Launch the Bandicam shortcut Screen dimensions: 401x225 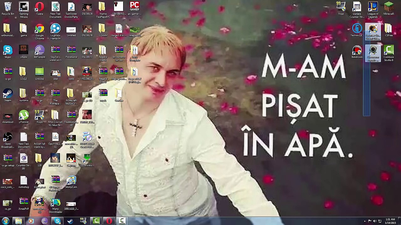point(357,52)
